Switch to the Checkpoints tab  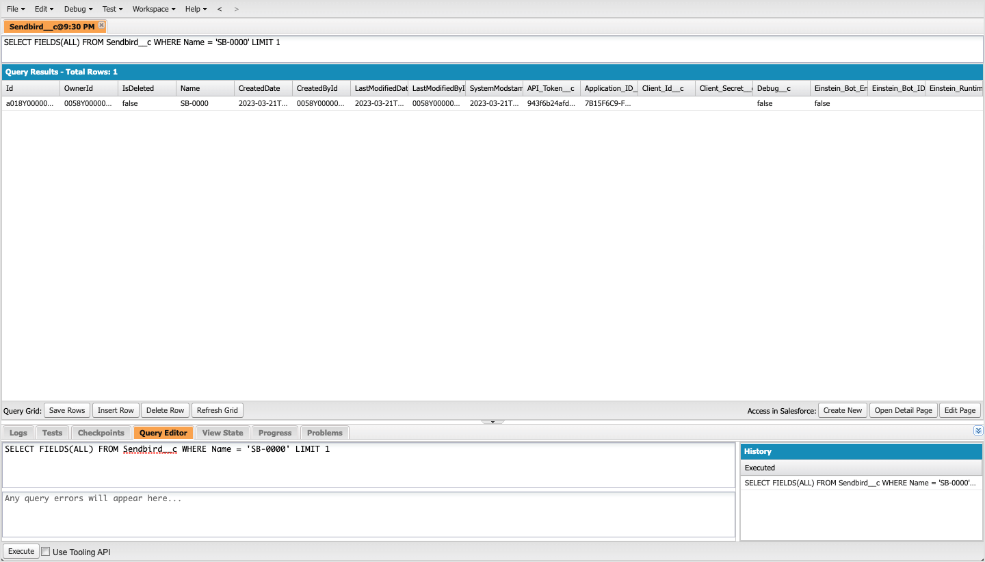[x=101, y=433]
